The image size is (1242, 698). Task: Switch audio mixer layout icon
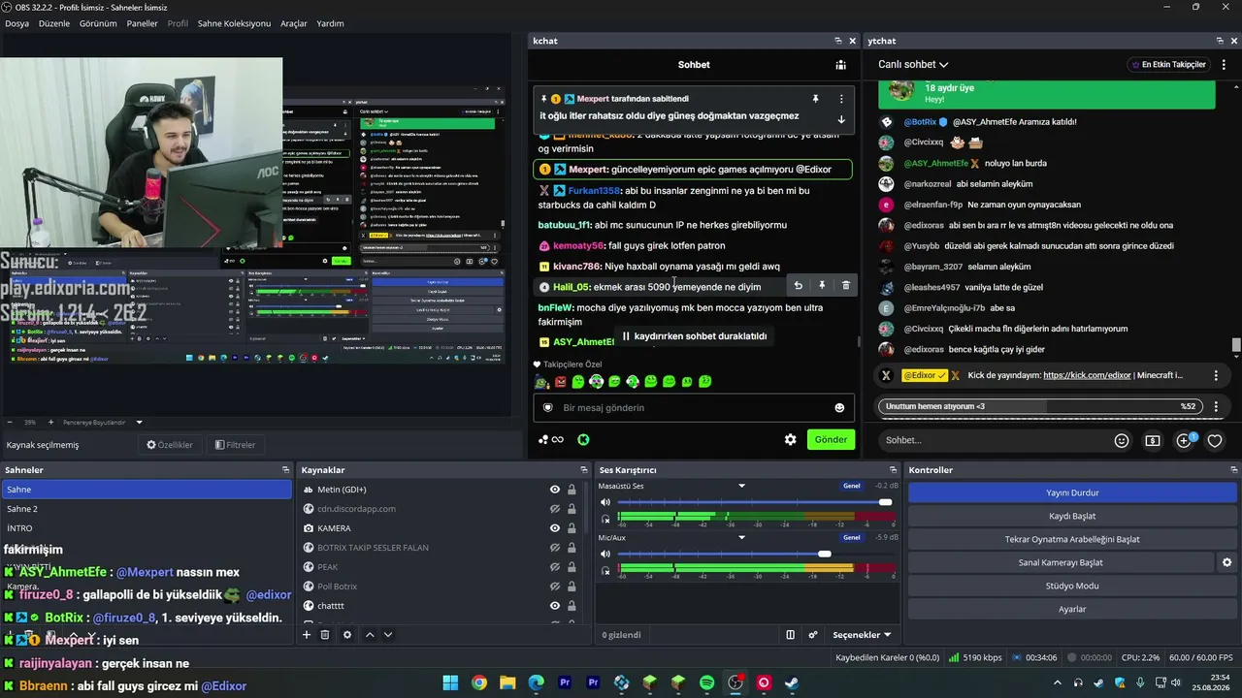790,635
